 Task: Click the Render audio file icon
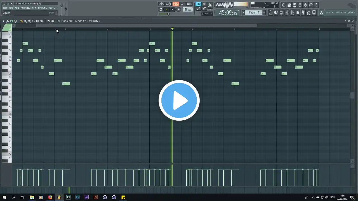point(295,5)
